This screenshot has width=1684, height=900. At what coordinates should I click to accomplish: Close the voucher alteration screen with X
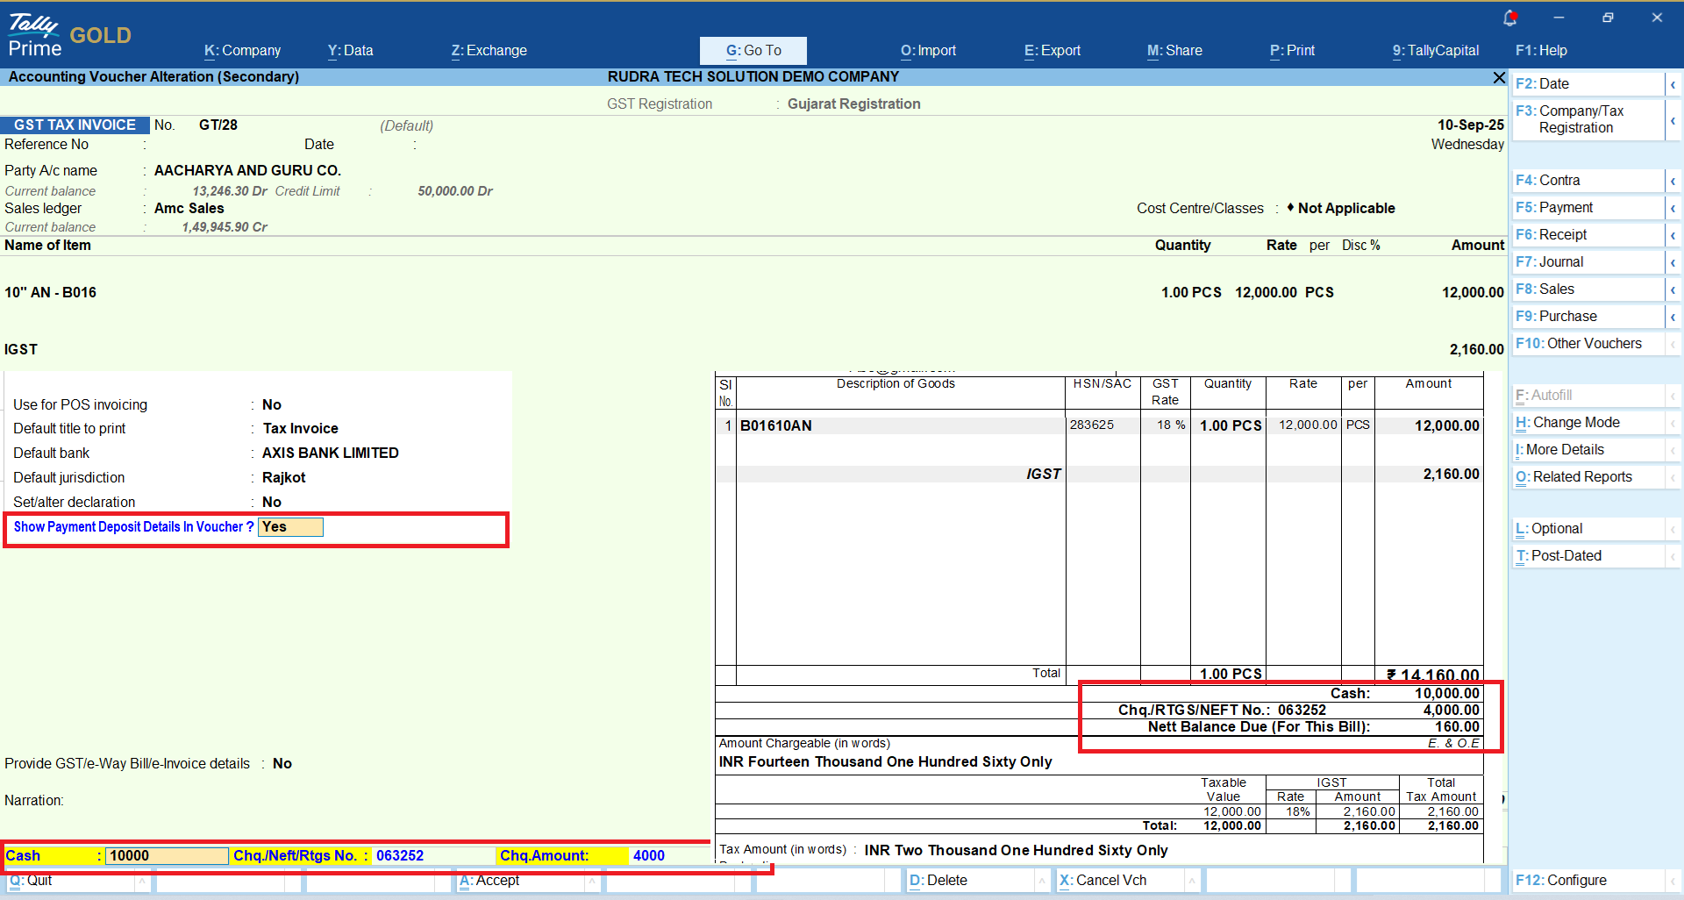click(x=1499, y=78)
